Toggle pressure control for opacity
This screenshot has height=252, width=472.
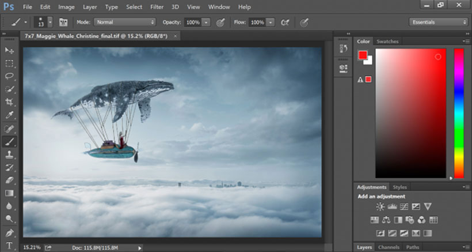click(x=220, y=22)
